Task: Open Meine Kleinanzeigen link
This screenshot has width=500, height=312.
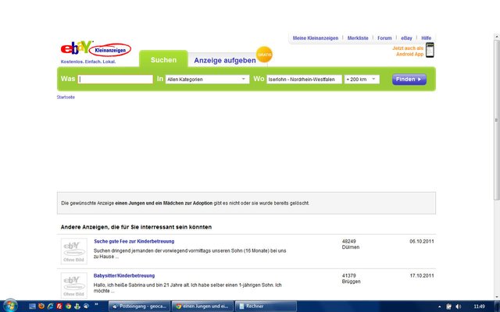Action: point(316,38)
